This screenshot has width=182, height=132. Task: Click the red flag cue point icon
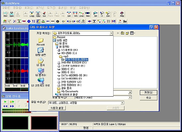[120, 21]
